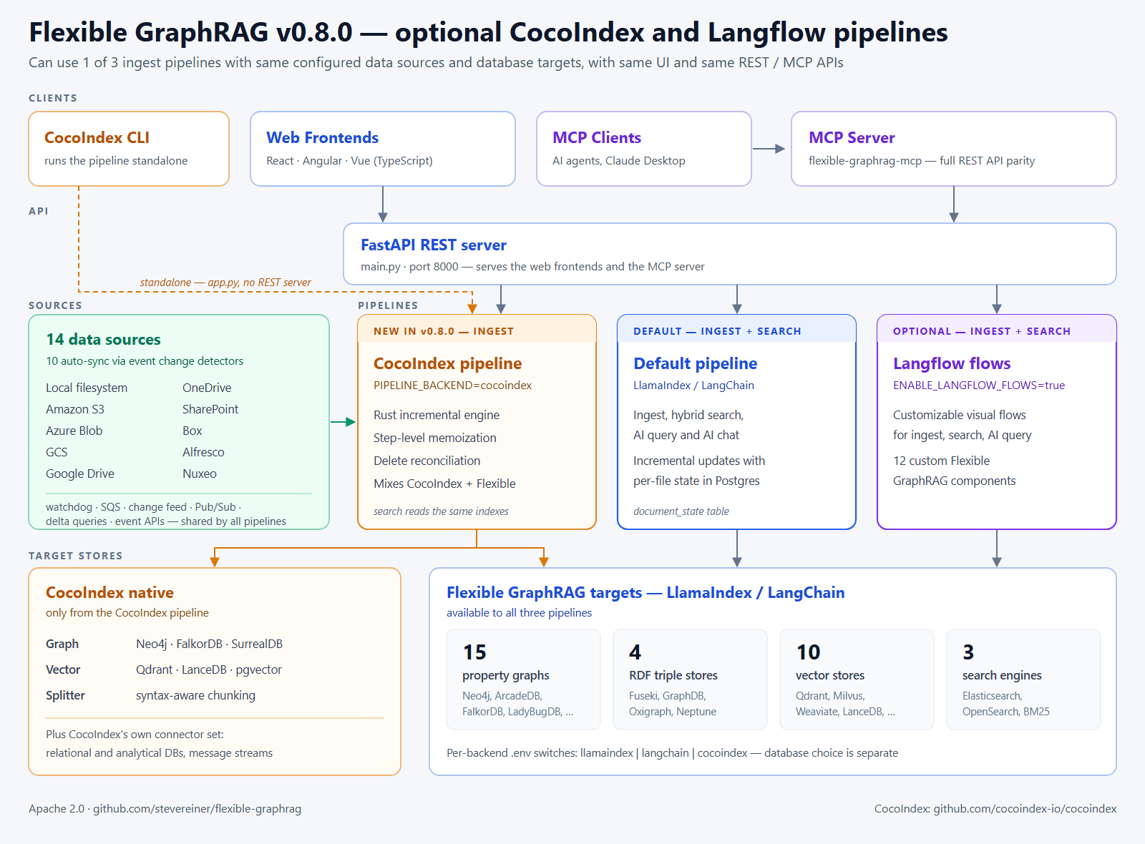Select 'Neo4j · FalkorDB · SurrealDB' graph row
This screenshot has width=1145, height=844.
(209, 644)
